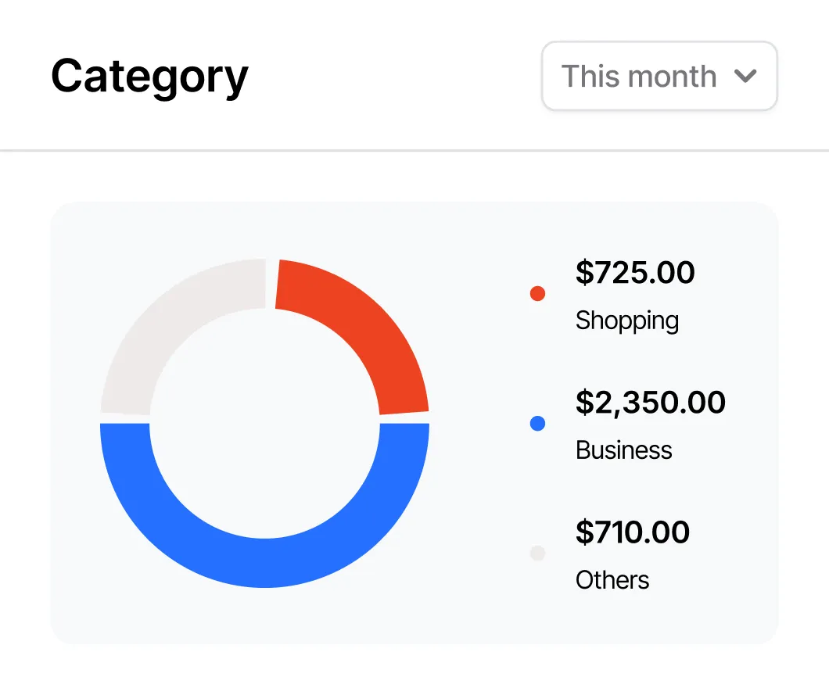This screenshot has height=695, width=829.
Task: Click the $725.00 amount
Action: click(635, 272)
